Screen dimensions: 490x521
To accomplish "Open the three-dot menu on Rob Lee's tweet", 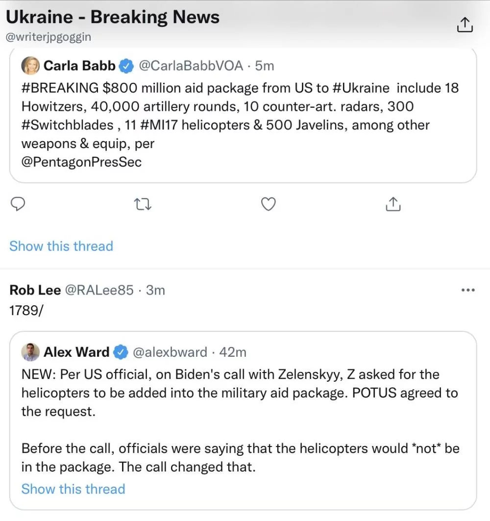I will point(468,290).
